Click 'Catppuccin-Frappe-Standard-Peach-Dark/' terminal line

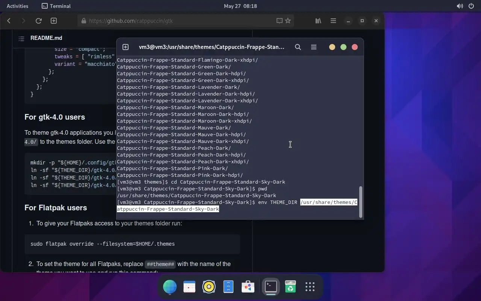[x=174, y=148]
